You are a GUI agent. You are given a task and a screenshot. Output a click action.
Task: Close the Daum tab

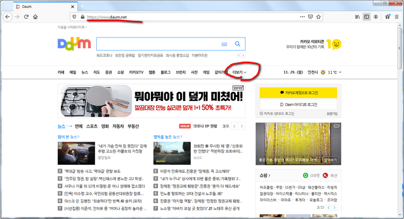click(x=73, y=7)
